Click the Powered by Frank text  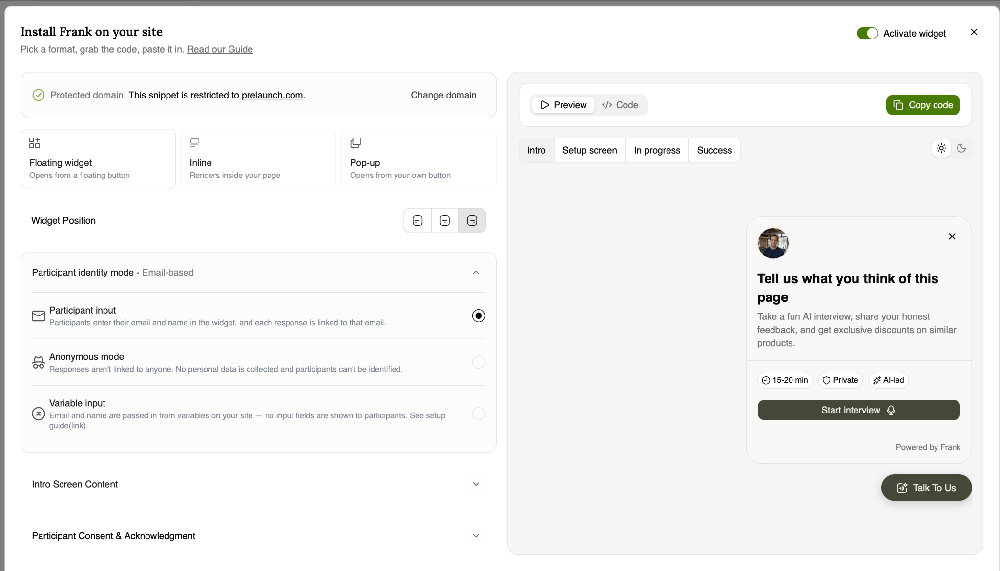pos(928,447)
